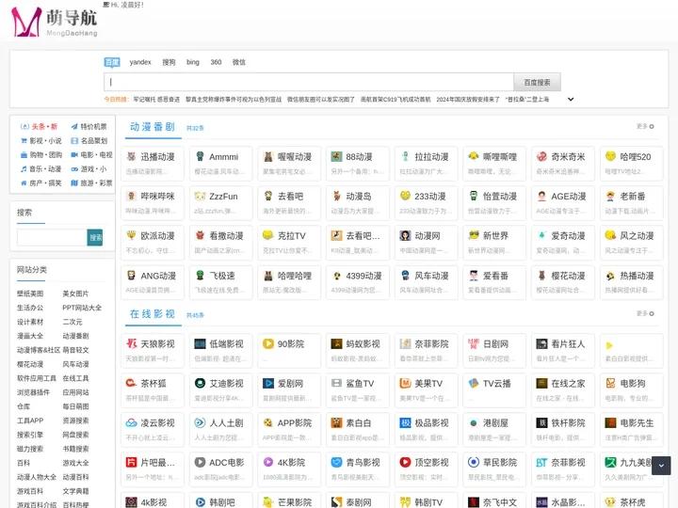Expand the hot topics dropdown arrow
This screenshot has height=508, width=678.
pos(571,100)
